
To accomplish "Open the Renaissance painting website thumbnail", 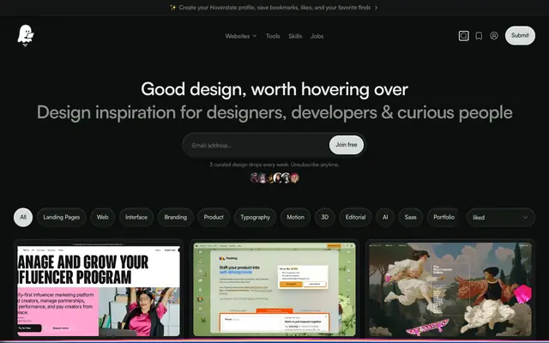I will [450, 290].
